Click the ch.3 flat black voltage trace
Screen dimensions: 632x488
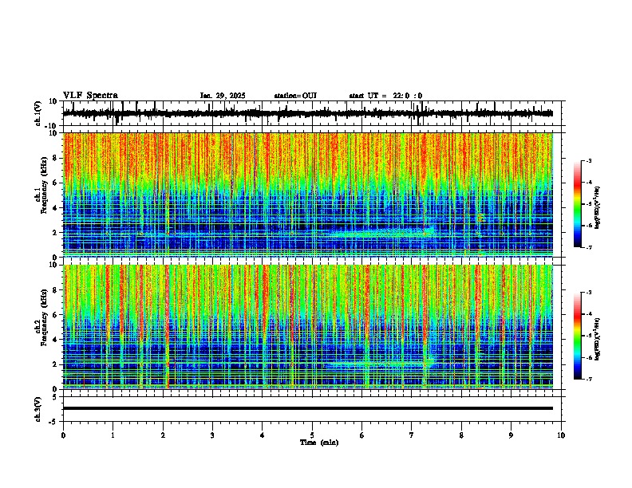click(x=307, y=408)
